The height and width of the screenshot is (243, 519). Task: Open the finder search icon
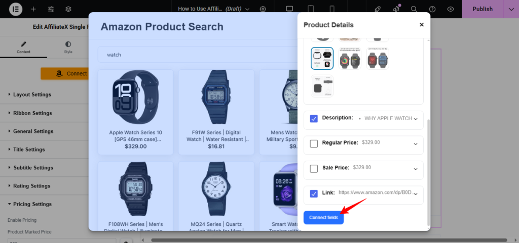pos(414,9)
